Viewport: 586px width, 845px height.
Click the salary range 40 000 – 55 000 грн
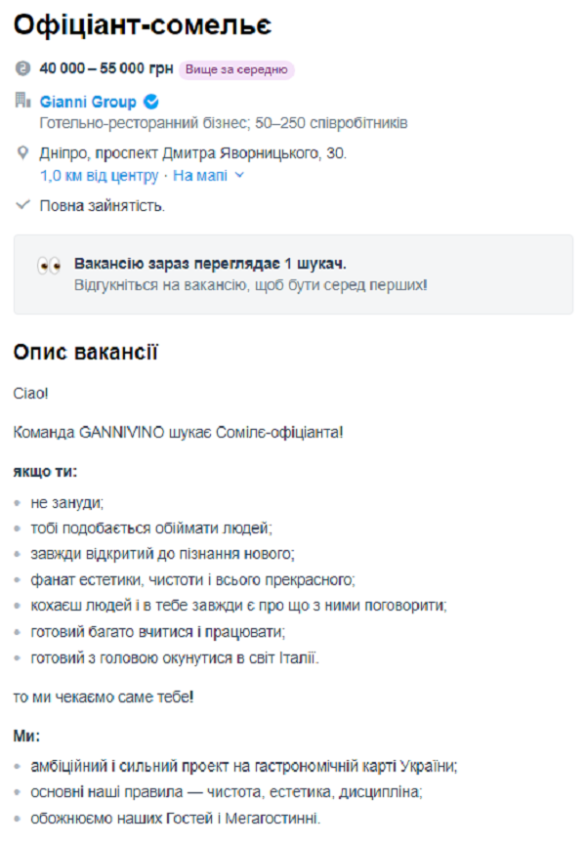coord(106,69)
